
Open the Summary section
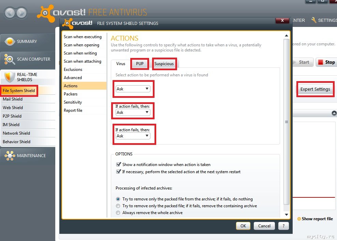(x=28, y=42)
